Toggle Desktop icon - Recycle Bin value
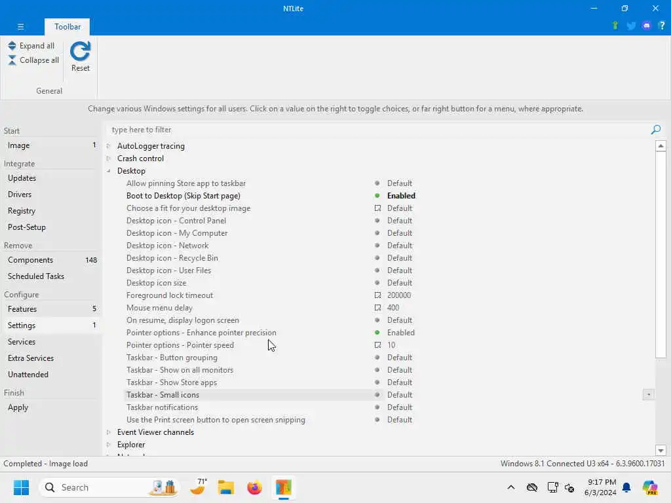The image size is (671, 503). click(399, 257)
